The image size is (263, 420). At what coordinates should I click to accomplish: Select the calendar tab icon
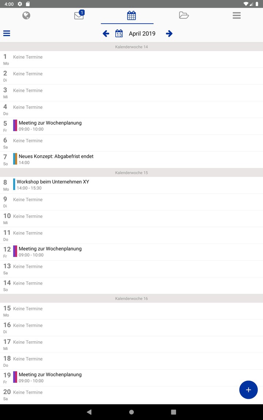131,15
